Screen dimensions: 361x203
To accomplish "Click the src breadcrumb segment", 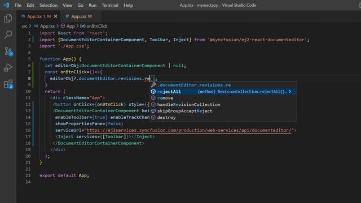I will [x=24, y=27].
